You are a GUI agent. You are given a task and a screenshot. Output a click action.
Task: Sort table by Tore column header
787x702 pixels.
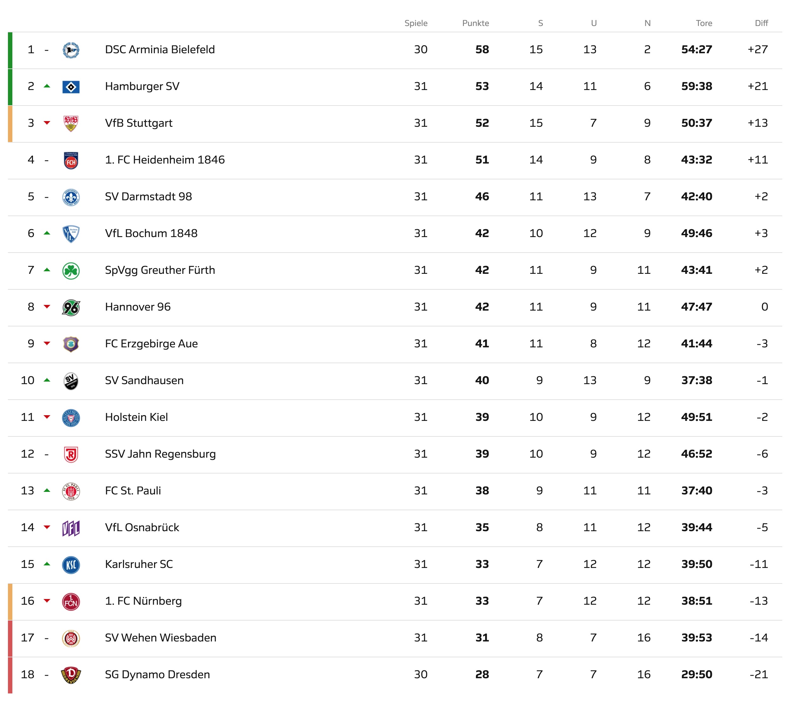click(704, 23)
